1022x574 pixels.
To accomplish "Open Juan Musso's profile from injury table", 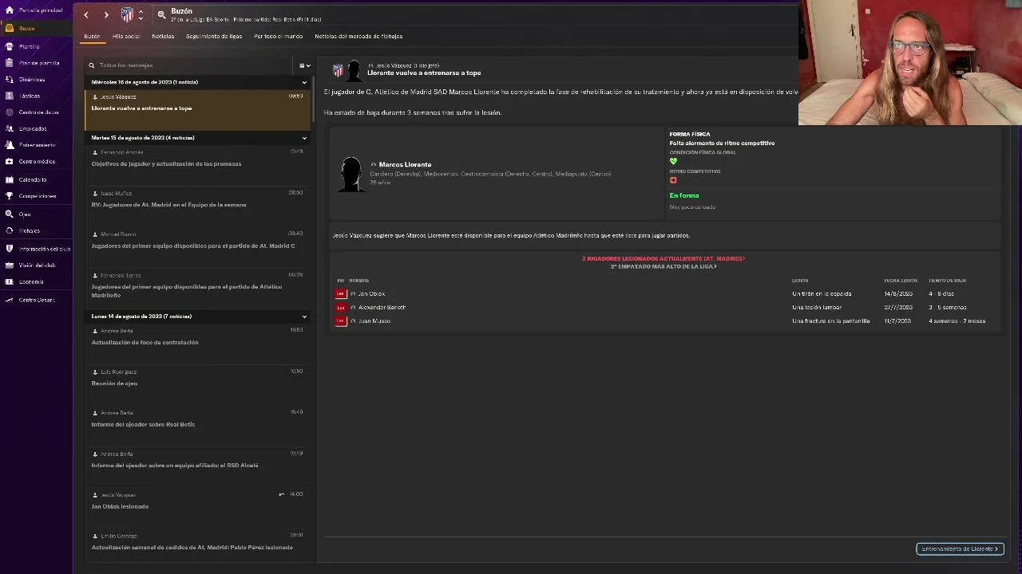I will click(374, 320).
